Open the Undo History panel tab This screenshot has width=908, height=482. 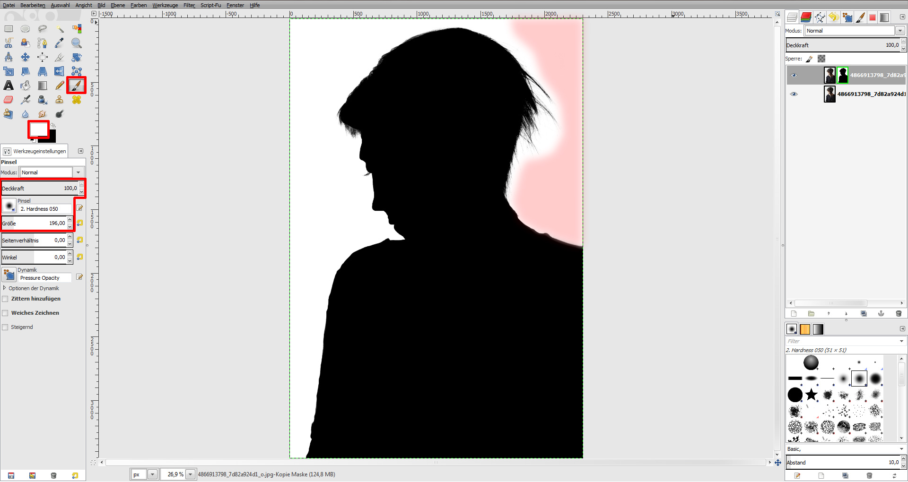pyautogui.click(x=834, y=17)
